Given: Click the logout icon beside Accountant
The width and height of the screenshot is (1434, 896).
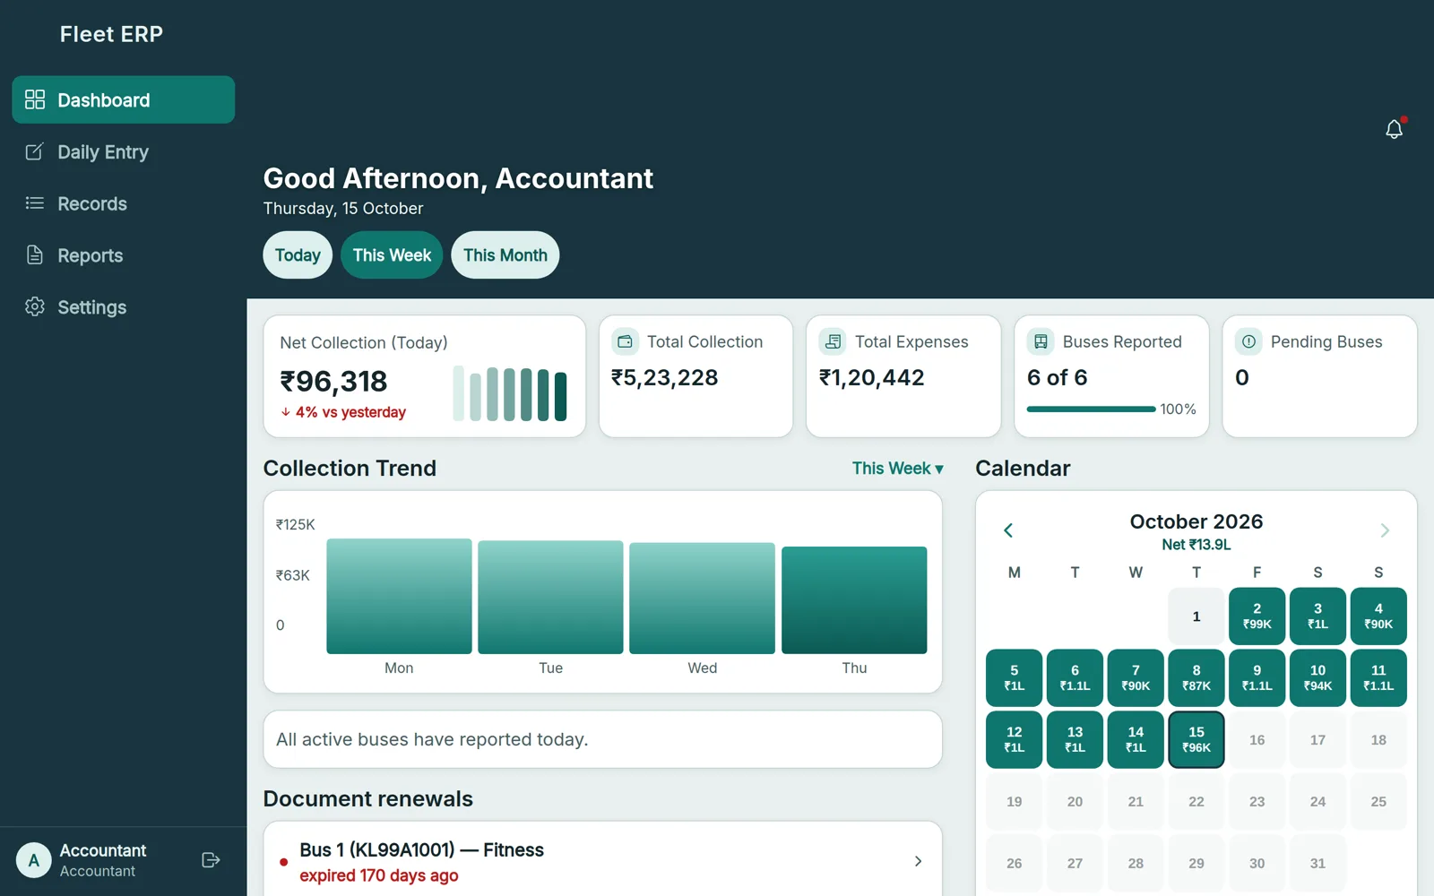Looking at the screenshot, I should [211, 860].
